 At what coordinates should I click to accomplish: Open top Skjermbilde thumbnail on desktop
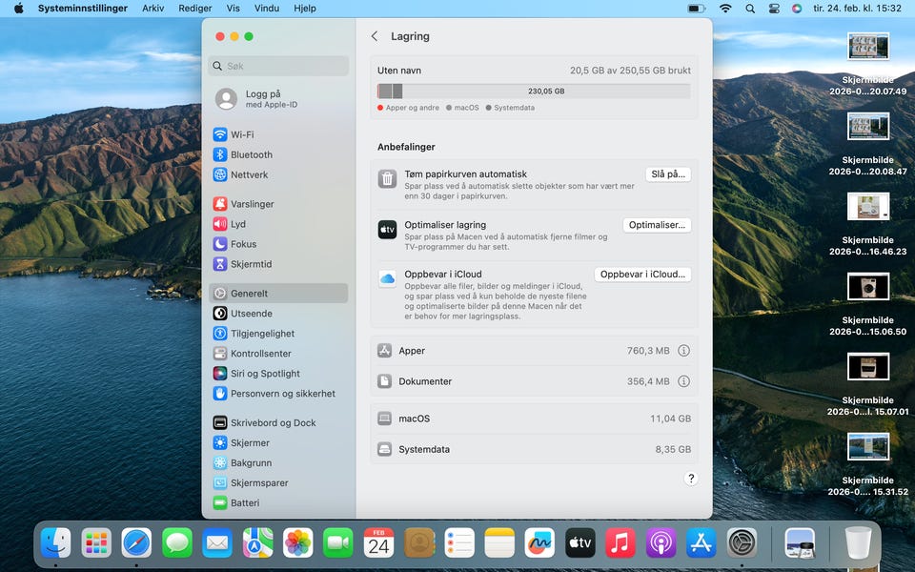(x=868, y=46)
